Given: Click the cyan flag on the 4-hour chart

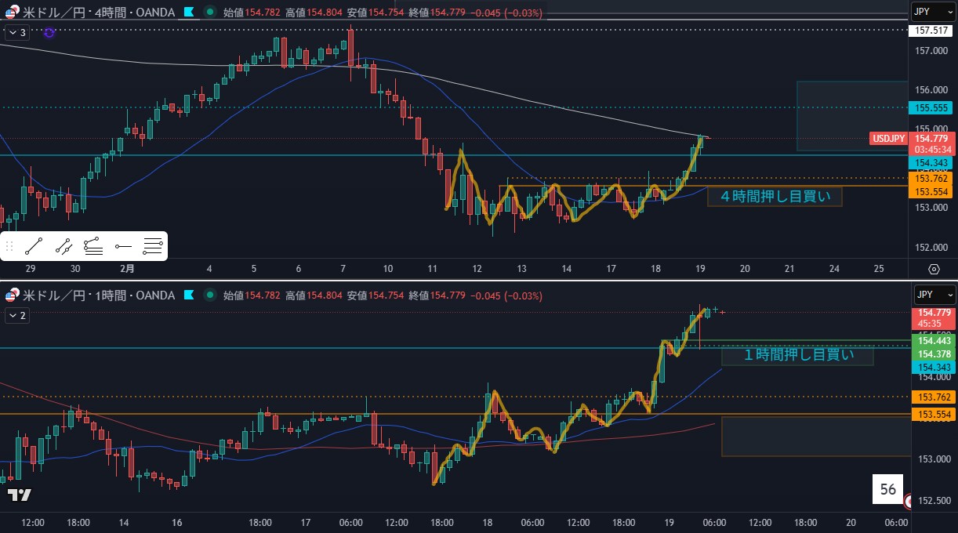Looking at the screenshot, I should pyautogui.click(x=188, y=13).
